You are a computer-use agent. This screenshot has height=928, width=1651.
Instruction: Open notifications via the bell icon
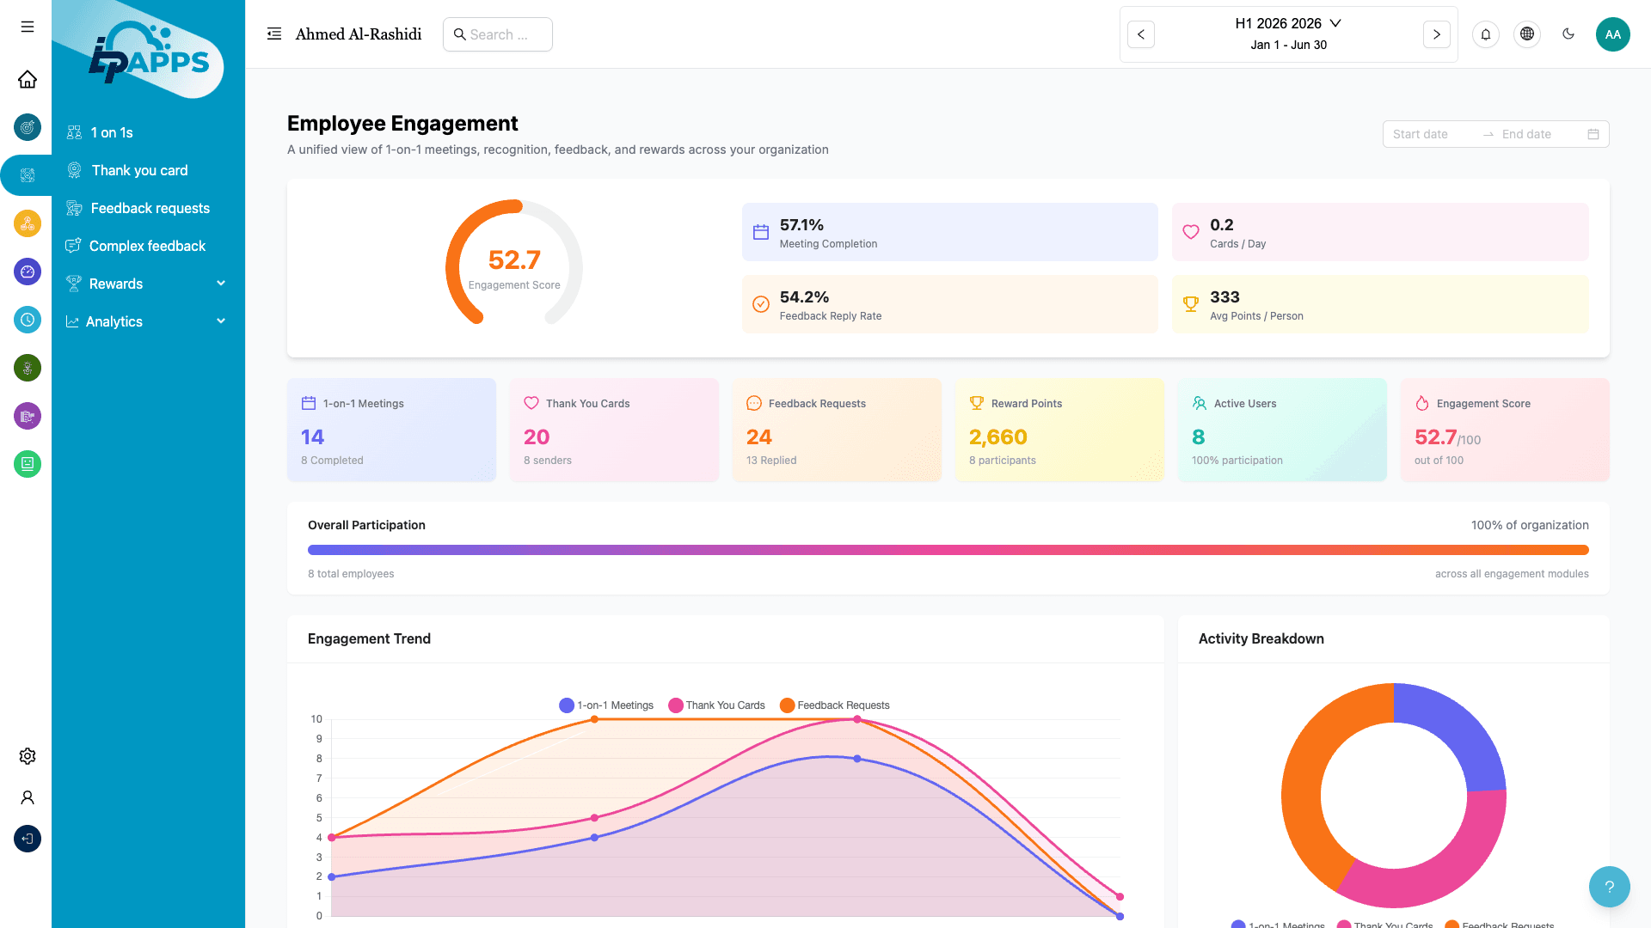coord(1486,34)
